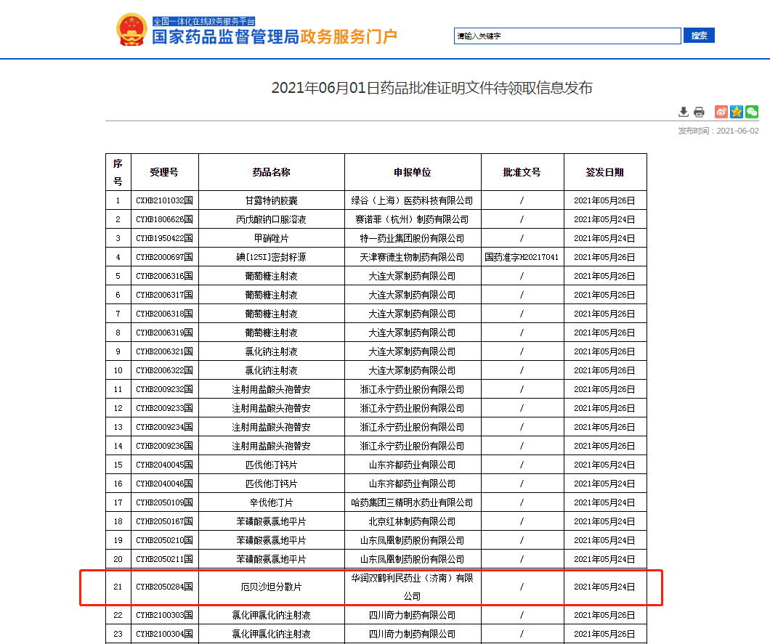The image size is (770, 644).
Task: Click the 申报单位 column header
Action: click(412, 172)
